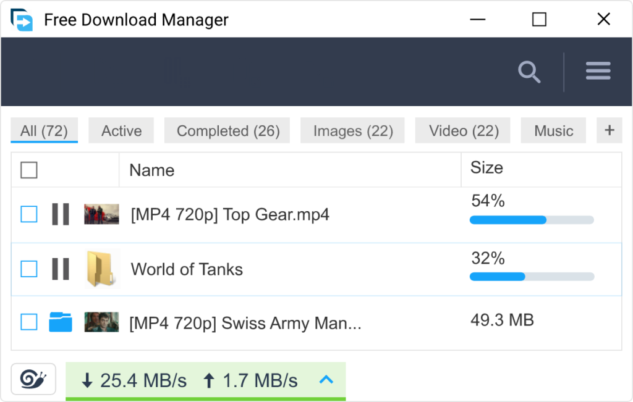View the Music category
The image size is (633, 402).
point(553,130)
